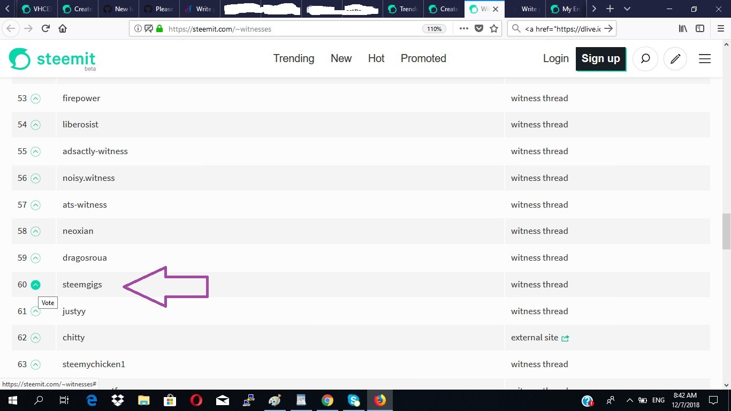Submit the search with the arrow button

[608, 29]
